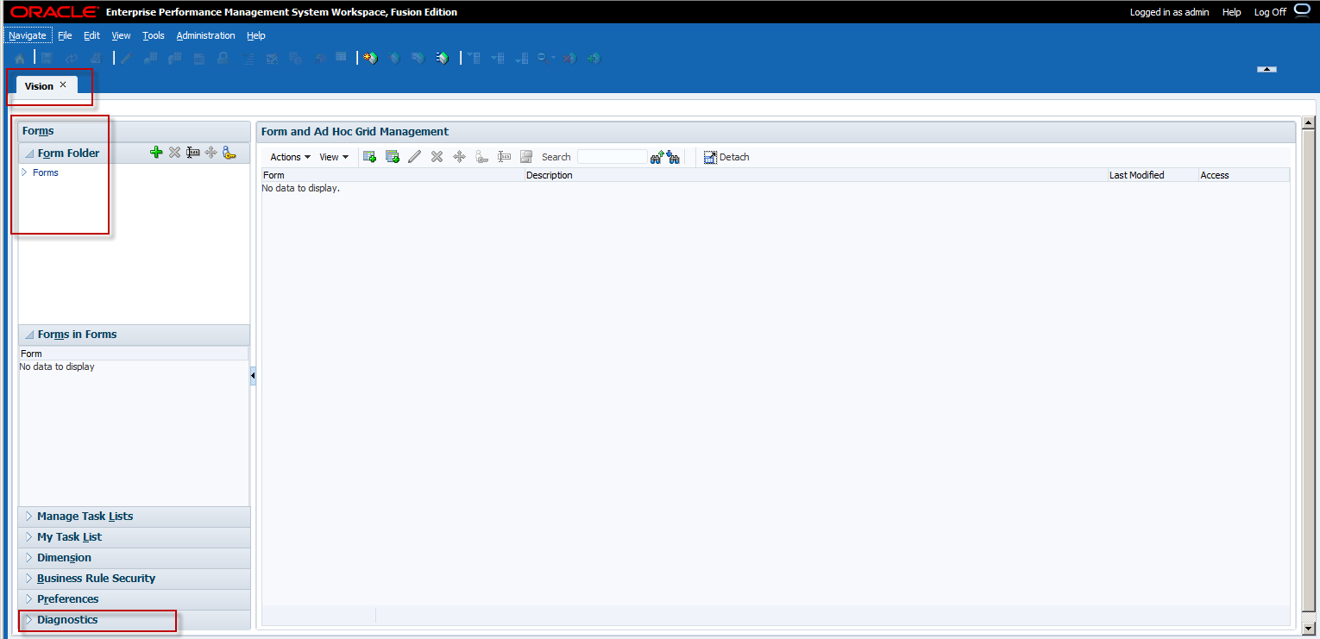Open the Navigate menu

(x=28, y=35)
